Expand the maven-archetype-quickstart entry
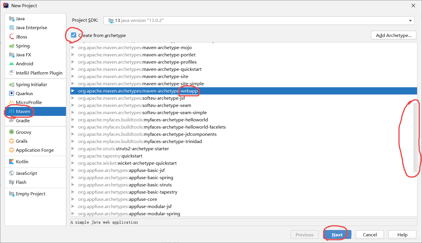 pos(73,69)
